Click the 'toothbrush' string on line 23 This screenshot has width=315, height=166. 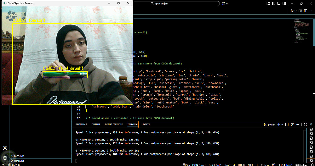pyautogui.click(x=165, y=107)
